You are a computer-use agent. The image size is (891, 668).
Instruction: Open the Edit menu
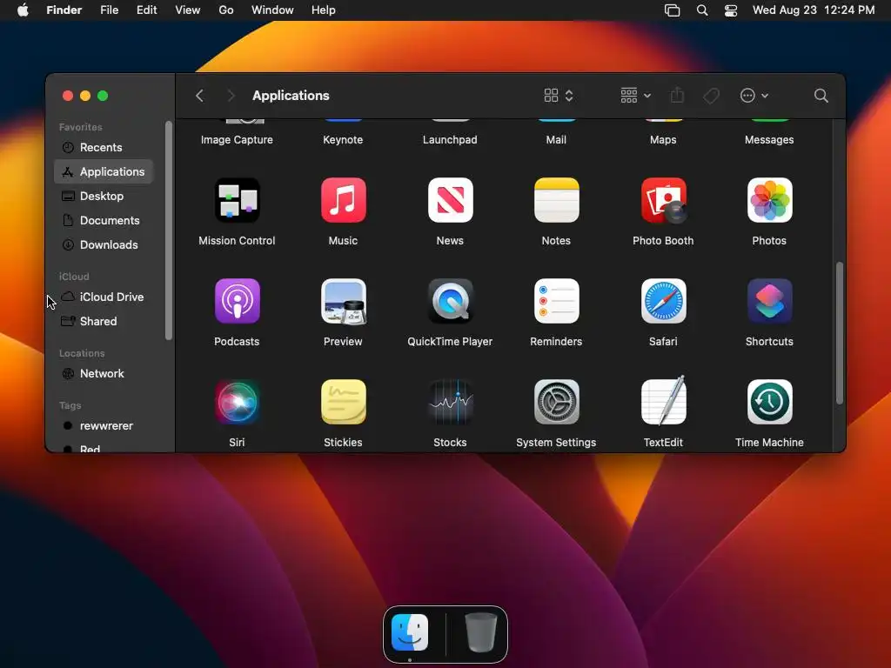point(146,10)
